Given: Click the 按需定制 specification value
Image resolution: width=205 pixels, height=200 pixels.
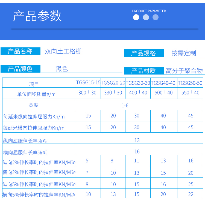Looking at the screenshot, I should click(x=184, y=53).
